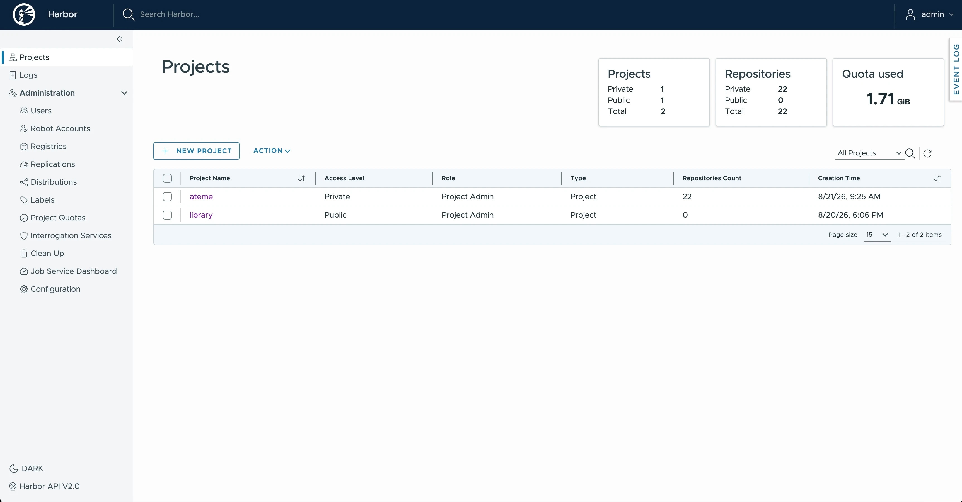This screenshot has width=962, height=502.
Task: Click the '1 - 2 of 2 items' text
Action: (919, 235)
